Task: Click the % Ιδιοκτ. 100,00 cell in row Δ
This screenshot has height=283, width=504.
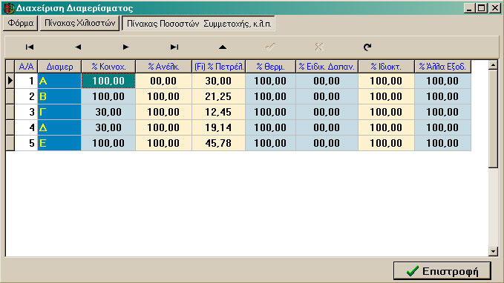Action: pyautogui.click(x=386, y=127)
